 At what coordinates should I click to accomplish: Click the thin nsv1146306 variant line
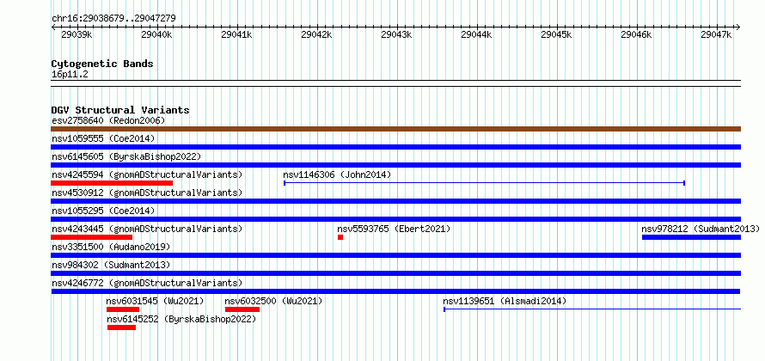click(x=485, y=183)
